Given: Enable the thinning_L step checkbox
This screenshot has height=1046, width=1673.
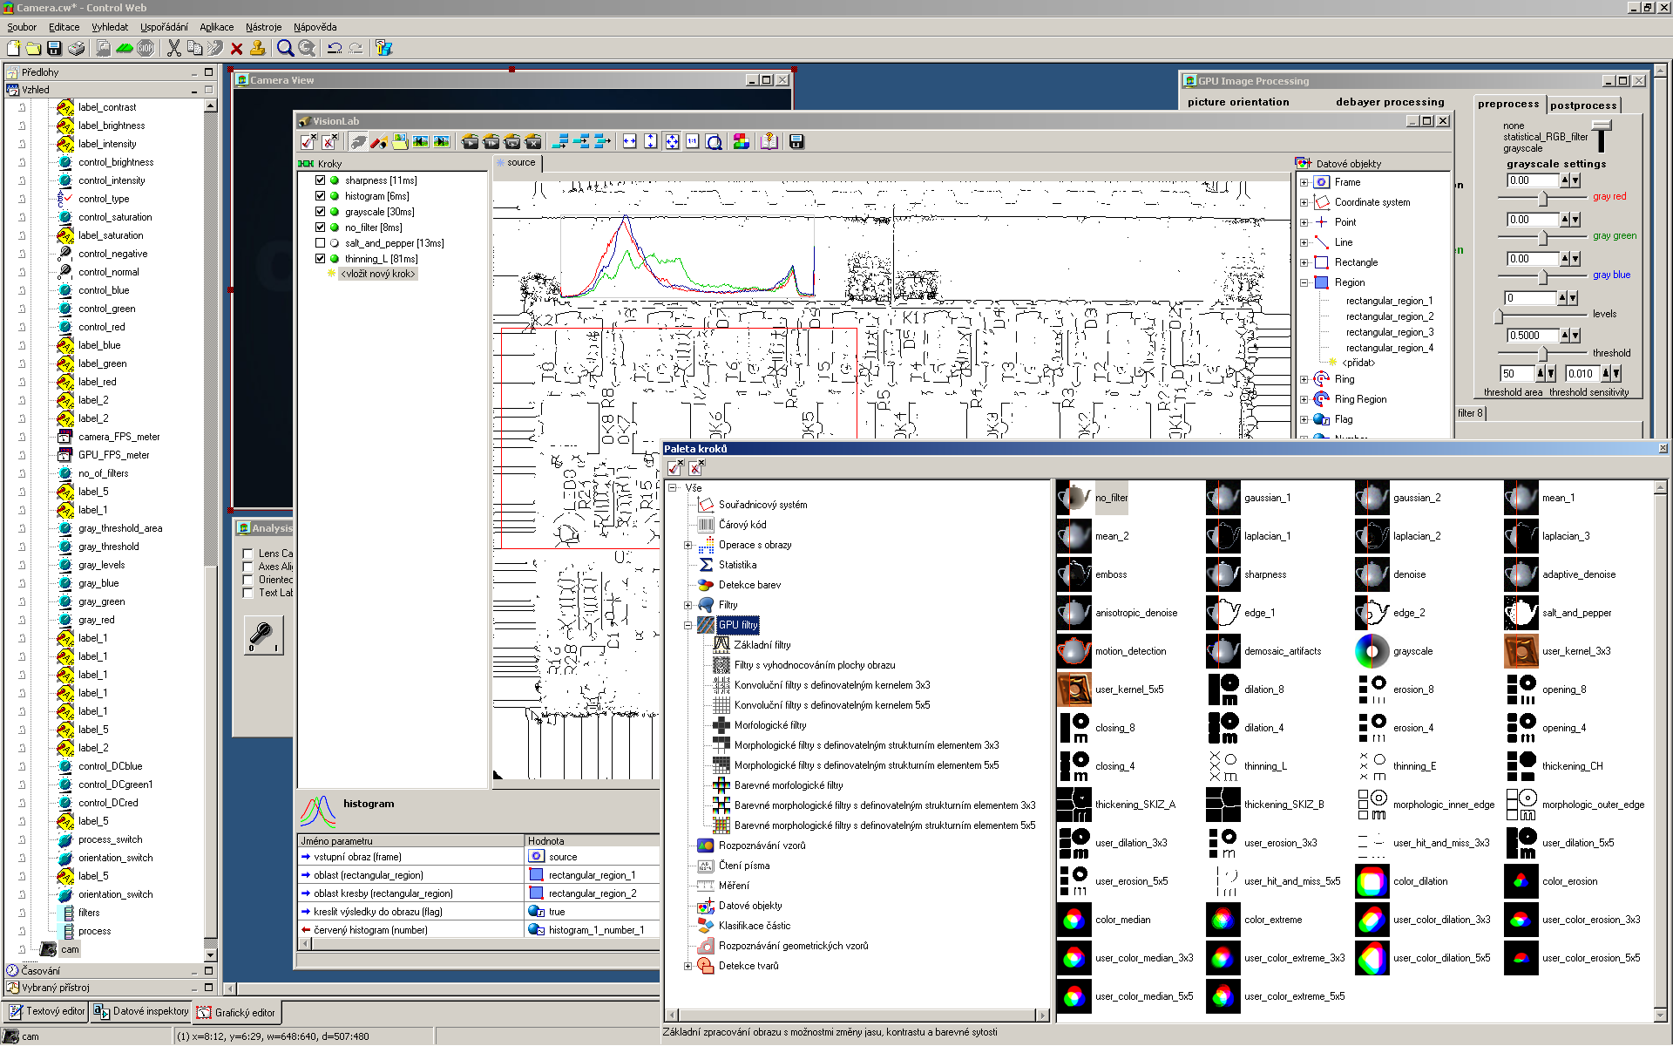Looking at the screenshot, I should [317, 258].
